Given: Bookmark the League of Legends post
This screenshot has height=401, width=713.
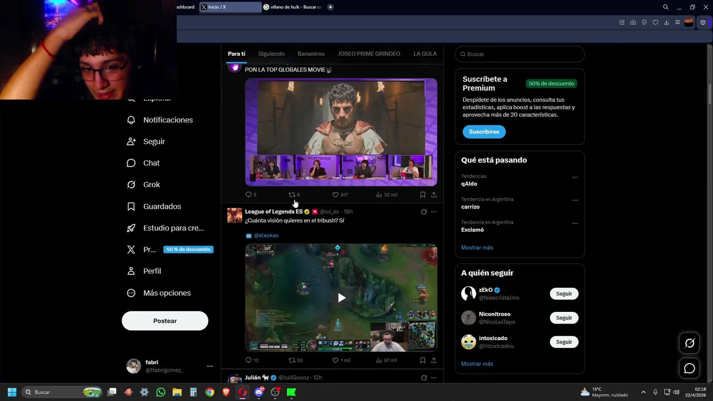Looking at the screenshot, I should (x=422, y=360).
